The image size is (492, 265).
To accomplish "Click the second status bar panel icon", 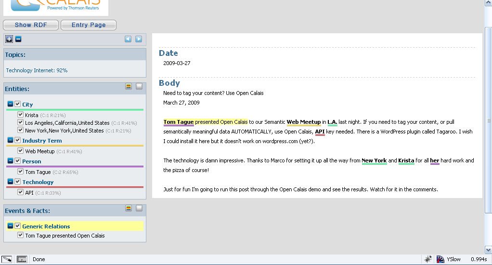I will click(x=22, y=259).
